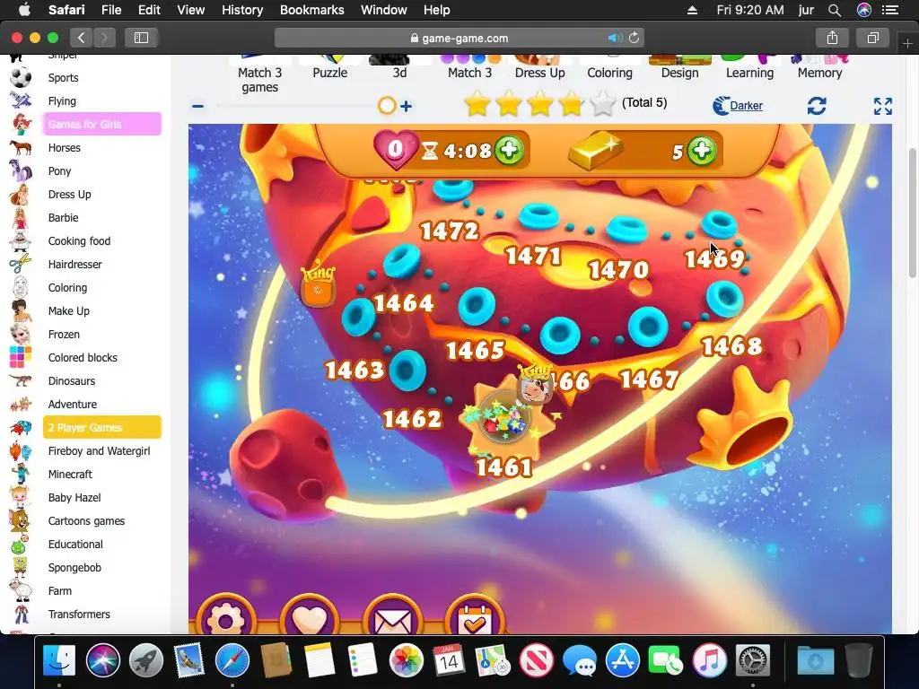
Task: Open 2 Player Games sidebar item
Action: coord(102,427)
